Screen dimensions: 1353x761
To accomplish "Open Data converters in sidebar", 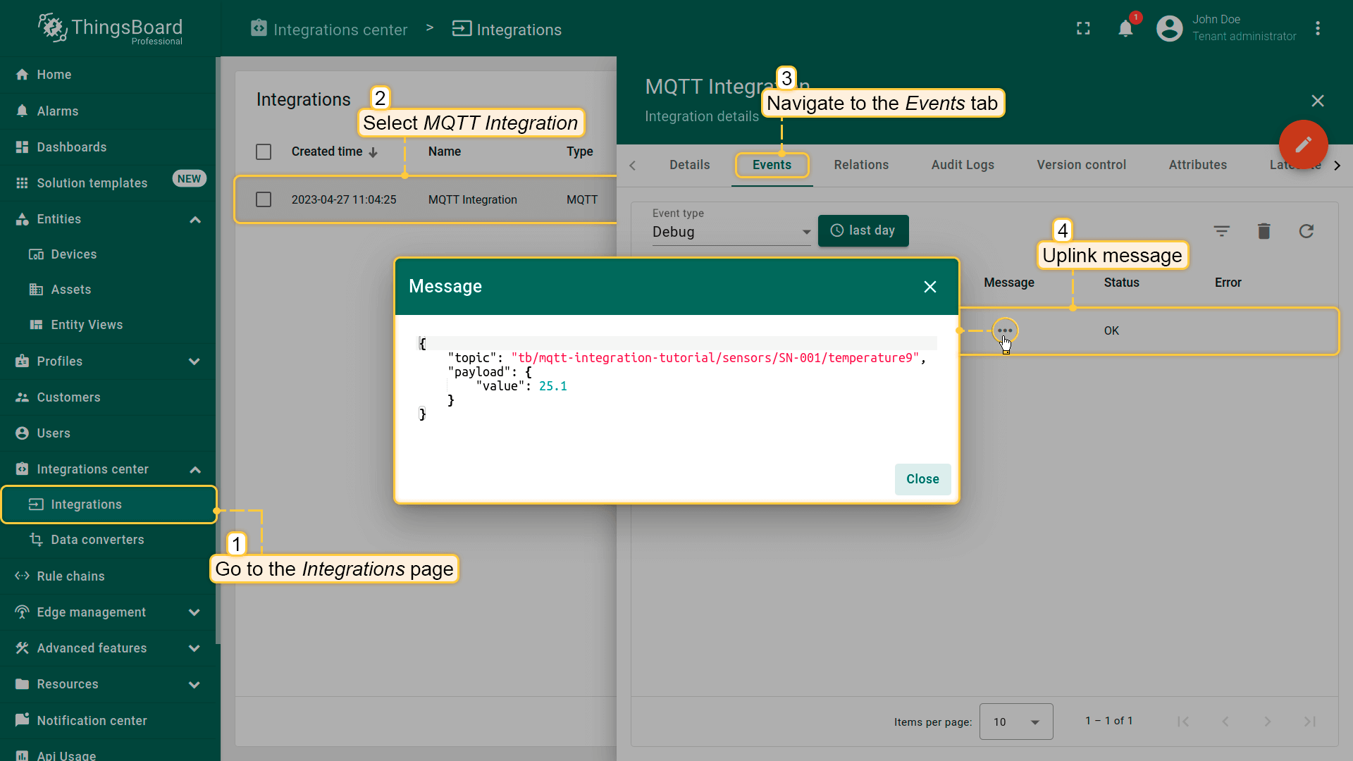I will click(97, 540).
